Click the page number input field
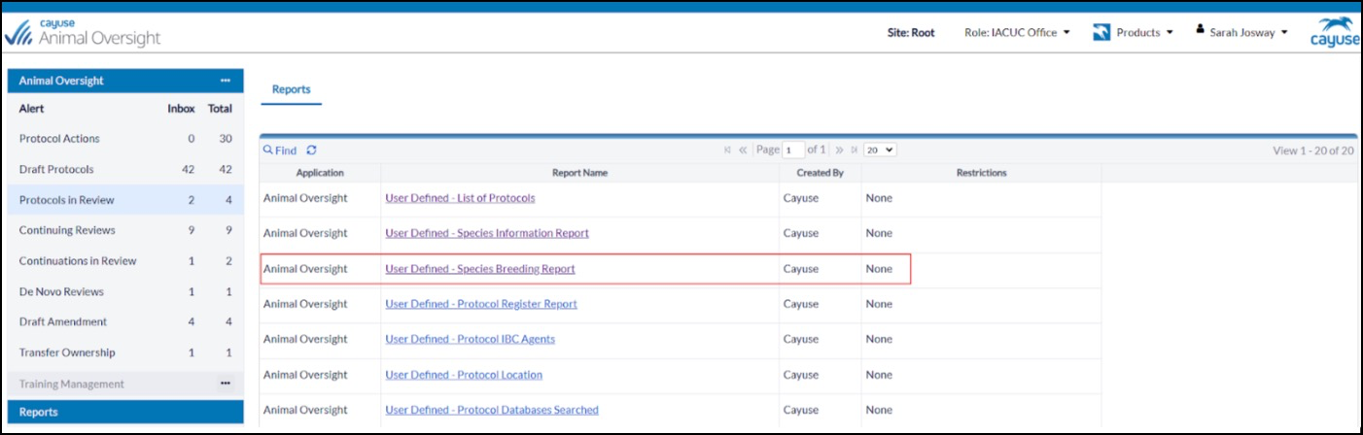This screenshot has width=1363, height=435. [793, 151]
